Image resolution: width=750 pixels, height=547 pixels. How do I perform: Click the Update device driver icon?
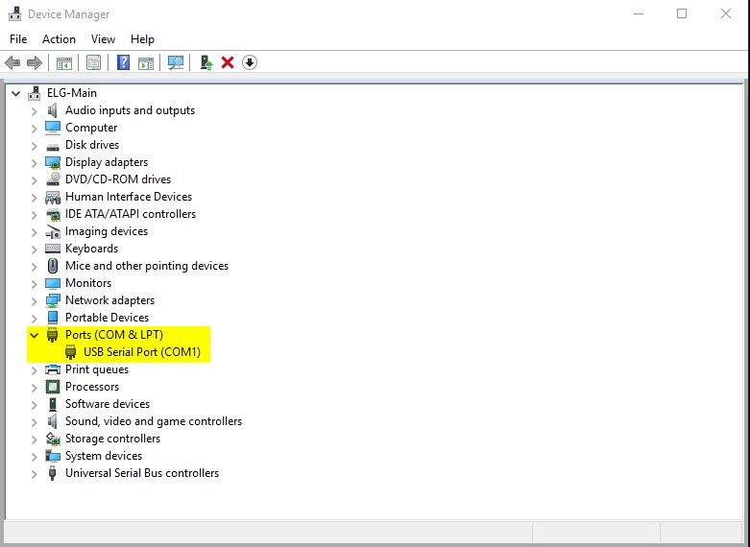(206, 62)
